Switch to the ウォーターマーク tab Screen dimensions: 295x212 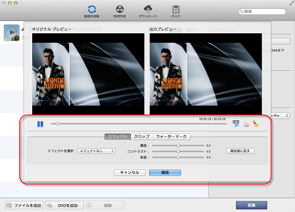point(171,136)
